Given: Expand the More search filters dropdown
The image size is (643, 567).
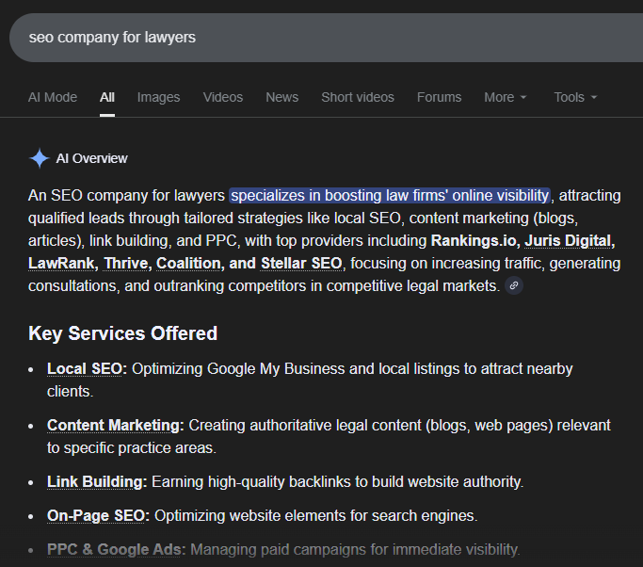Looking at the screenshot, I should click(x=506, y=97).
